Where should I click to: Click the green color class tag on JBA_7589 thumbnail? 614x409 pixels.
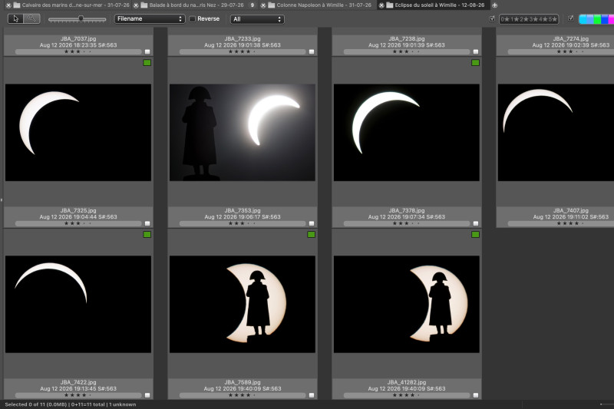[x=312, y=235]
